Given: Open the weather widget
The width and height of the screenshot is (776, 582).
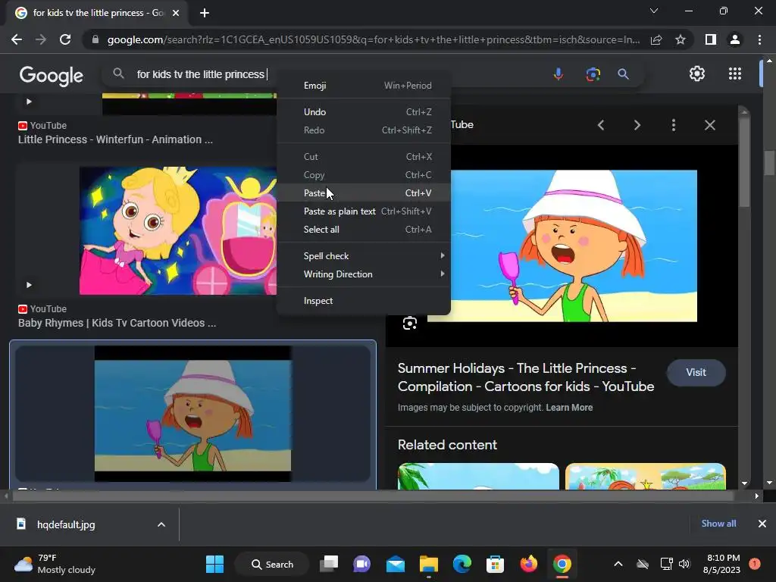Looking at the screenshot, I should pyautogui.click(x=55, y=564).
